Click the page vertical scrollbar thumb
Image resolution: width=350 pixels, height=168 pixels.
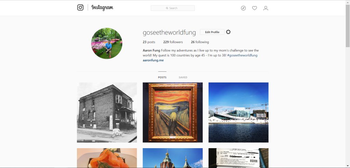click(348, 26)
